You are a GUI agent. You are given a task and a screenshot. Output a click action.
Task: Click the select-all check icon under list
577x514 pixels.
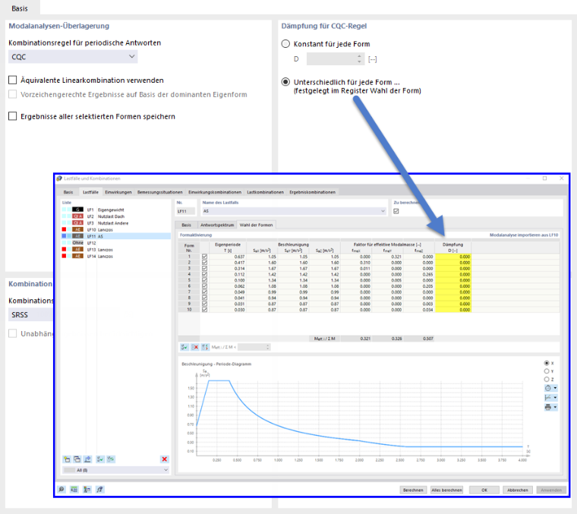click(100, 459)
